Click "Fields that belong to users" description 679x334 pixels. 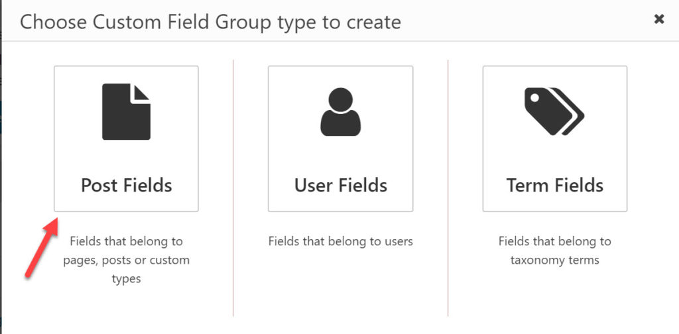click(x=340, y=241)
